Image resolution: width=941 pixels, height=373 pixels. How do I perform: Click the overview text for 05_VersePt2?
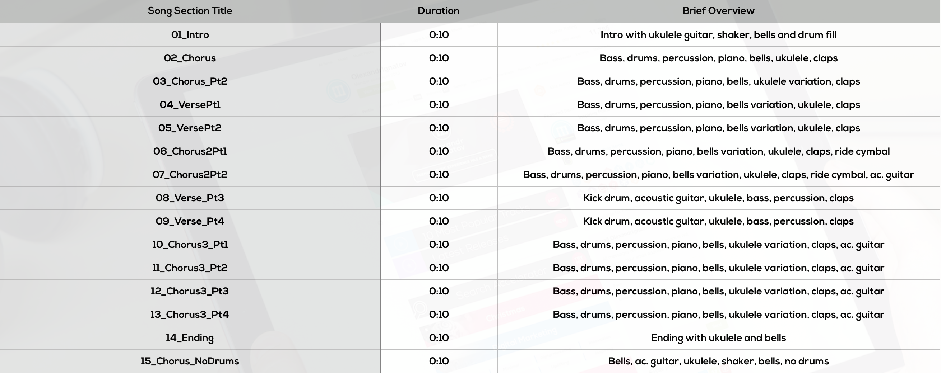point(718,128)
